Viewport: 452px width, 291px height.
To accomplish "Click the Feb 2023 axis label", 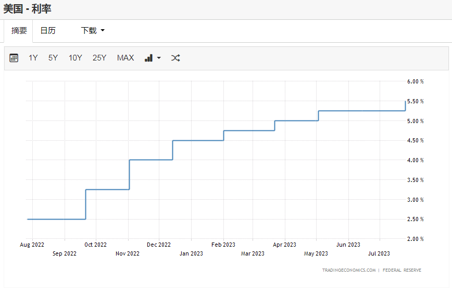I will (x=223, y=245).
